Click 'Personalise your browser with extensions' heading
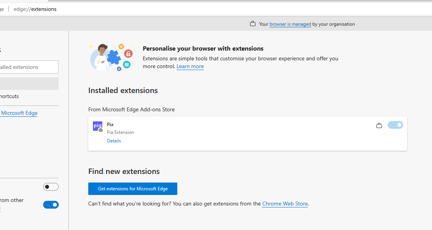The height and width of the screenshot is (230, 432). pos(203,49)
